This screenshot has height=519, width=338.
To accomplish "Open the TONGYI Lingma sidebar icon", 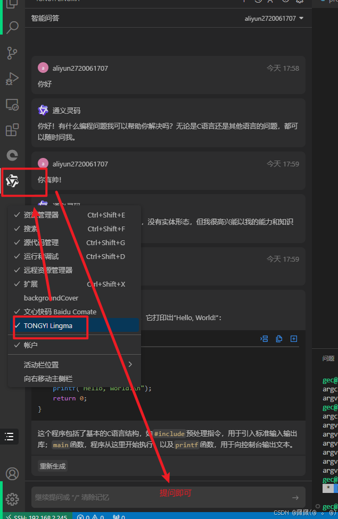I will pyautogui.click(x=12, y=181).
